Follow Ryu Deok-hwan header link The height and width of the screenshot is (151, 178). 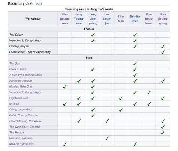tap(149, 19)
